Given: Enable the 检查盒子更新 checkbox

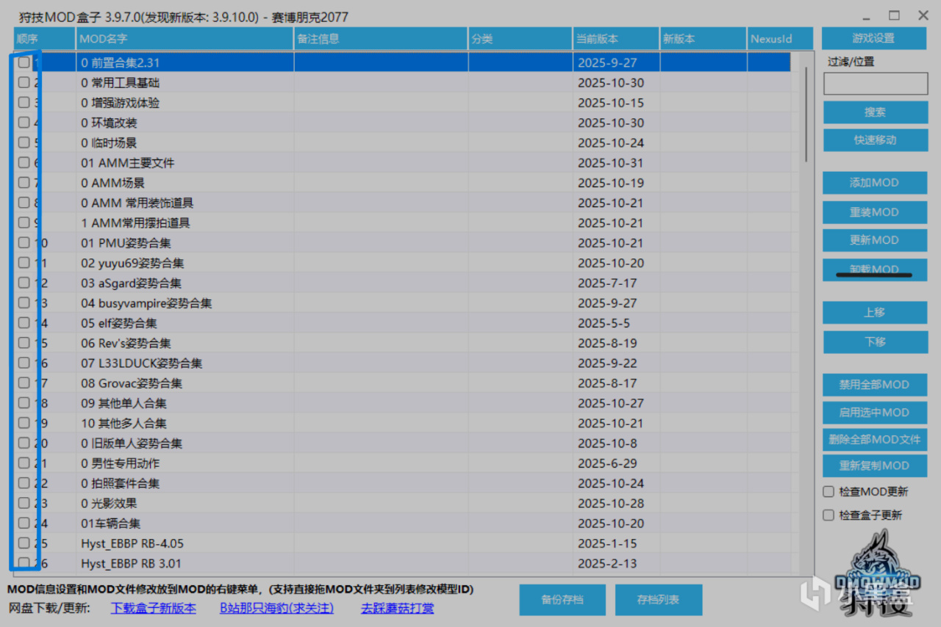Looking at the screenshot, I should [829, 515].
